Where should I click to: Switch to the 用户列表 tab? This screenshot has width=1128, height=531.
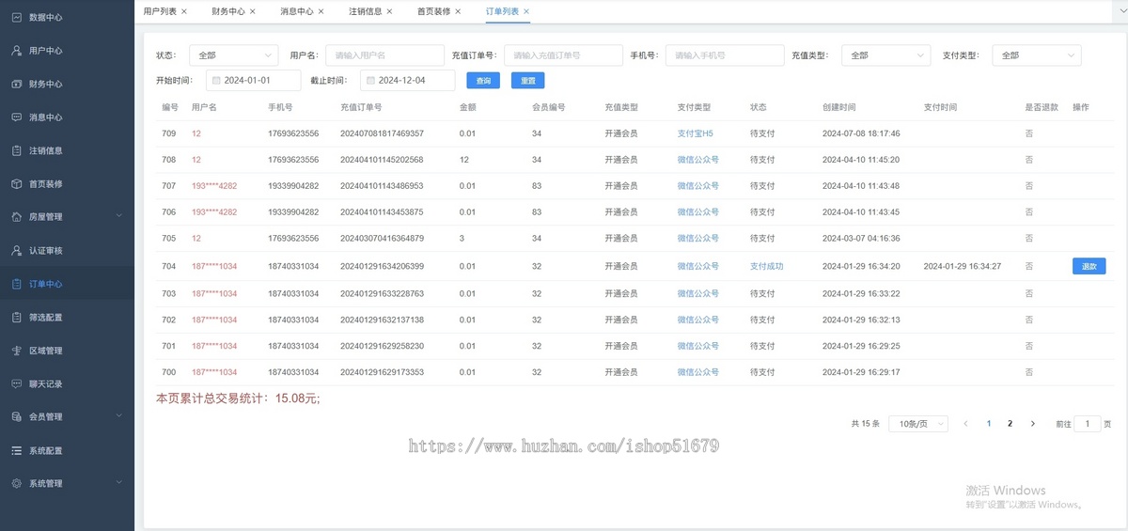click(160, 11)
